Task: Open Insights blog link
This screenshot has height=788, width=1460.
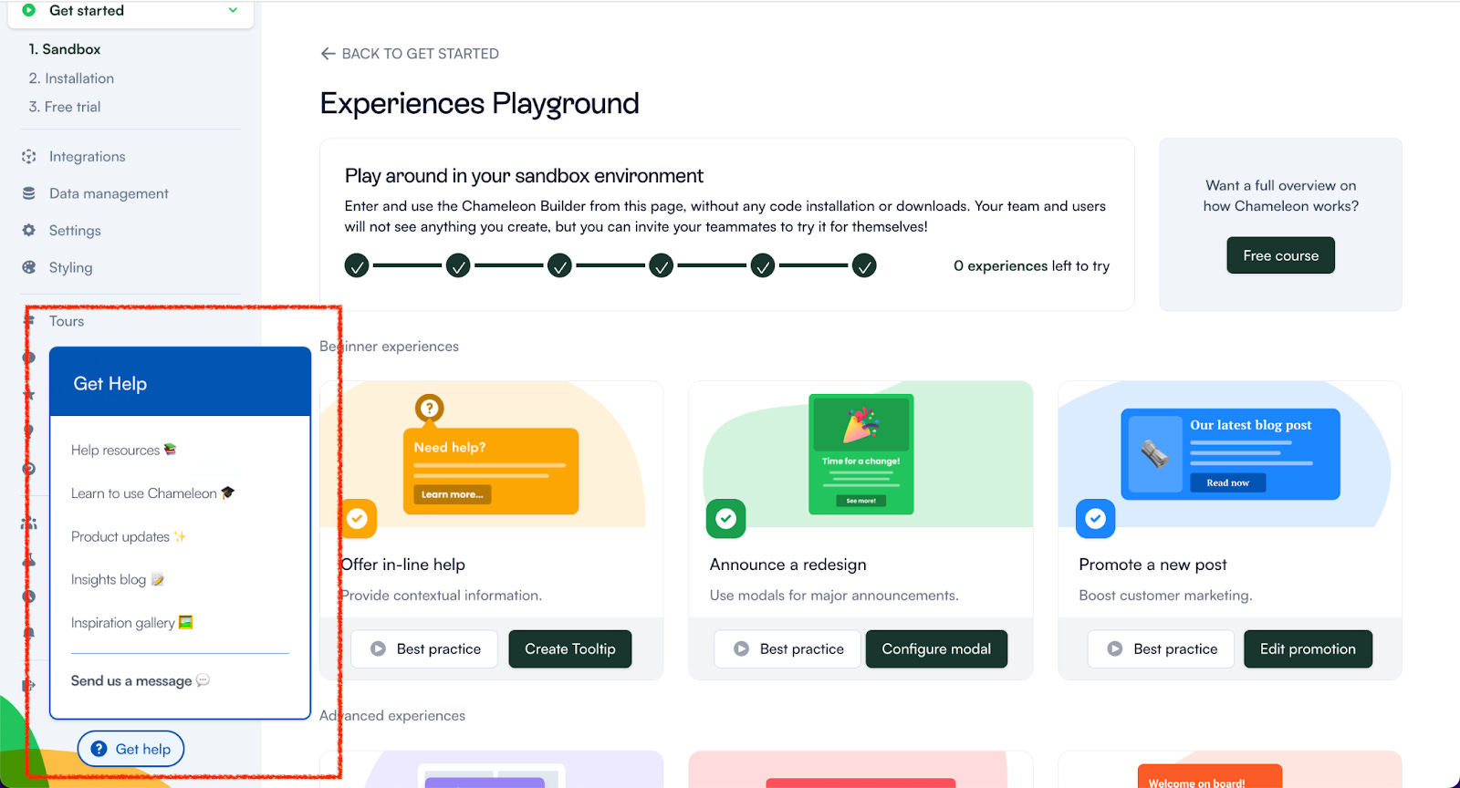Action: [x=117, y=579]
